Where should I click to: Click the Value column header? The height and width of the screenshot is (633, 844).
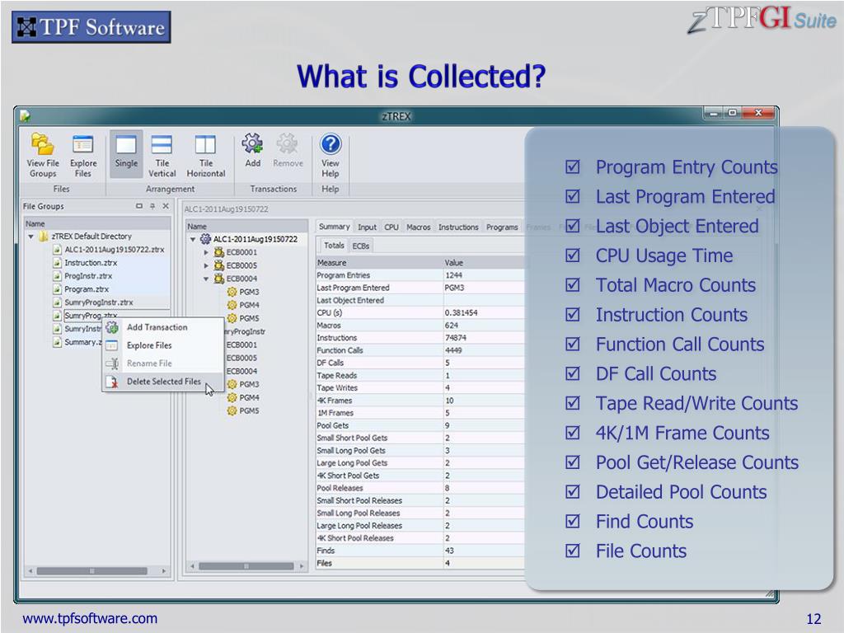pos(483,263)
